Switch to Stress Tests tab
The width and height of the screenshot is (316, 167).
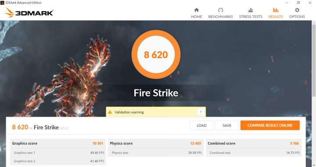click(x=251, y=13)
